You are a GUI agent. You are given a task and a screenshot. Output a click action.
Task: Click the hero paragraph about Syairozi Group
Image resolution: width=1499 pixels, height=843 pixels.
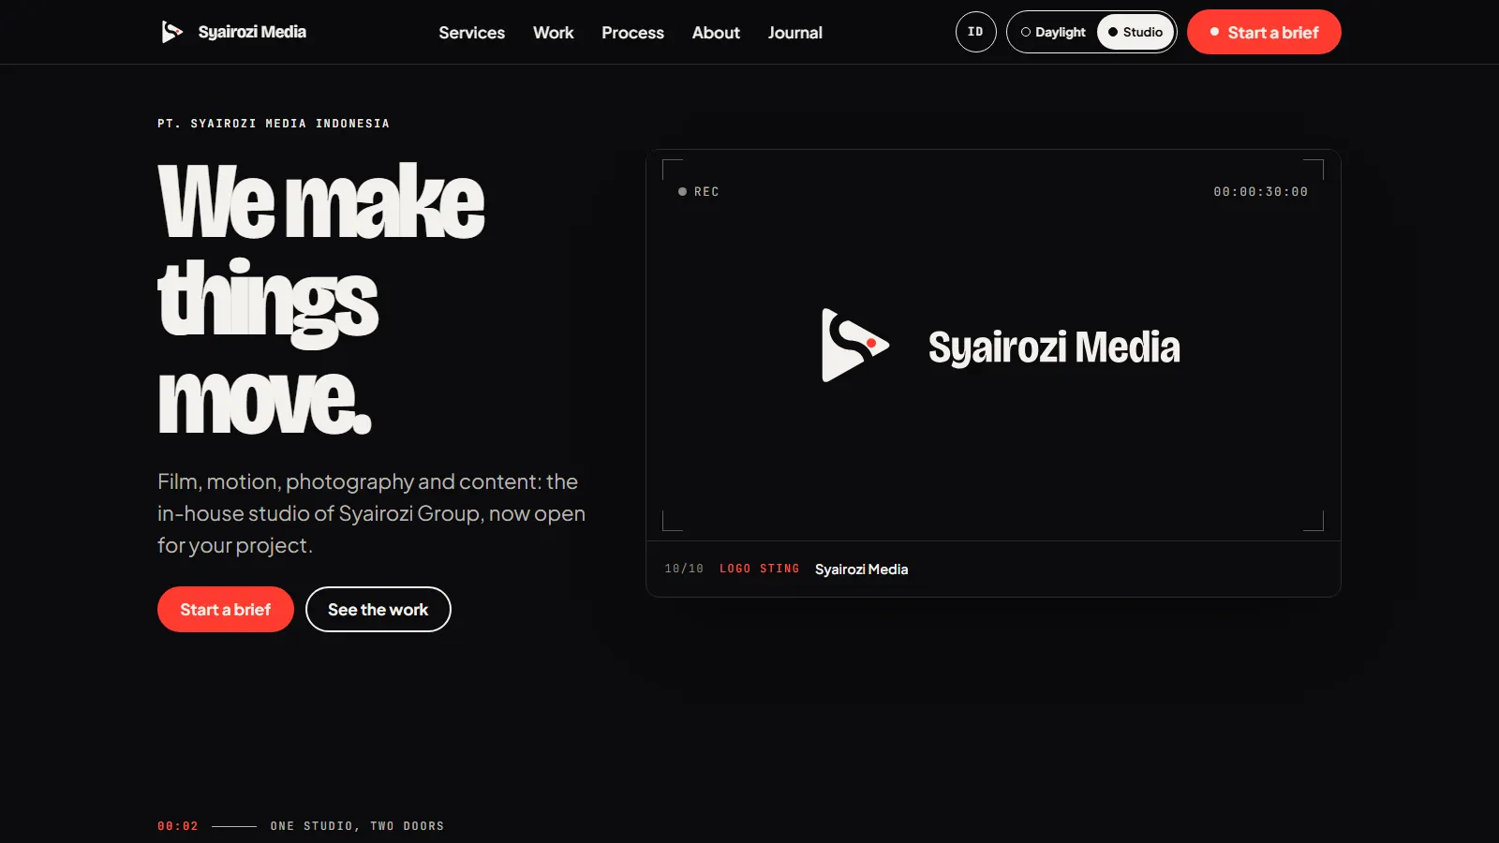coord(372,513)
